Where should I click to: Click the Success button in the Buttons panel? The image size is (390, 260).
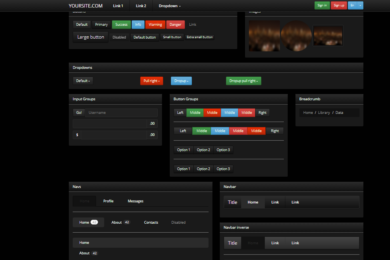coord(121,24)
